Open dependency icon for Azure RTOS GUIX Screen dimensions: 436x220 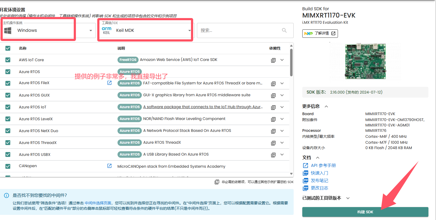(273, 95)
